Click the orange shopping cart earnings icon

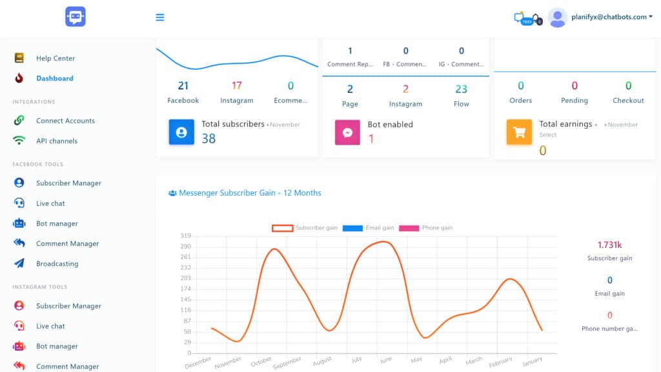518,132
